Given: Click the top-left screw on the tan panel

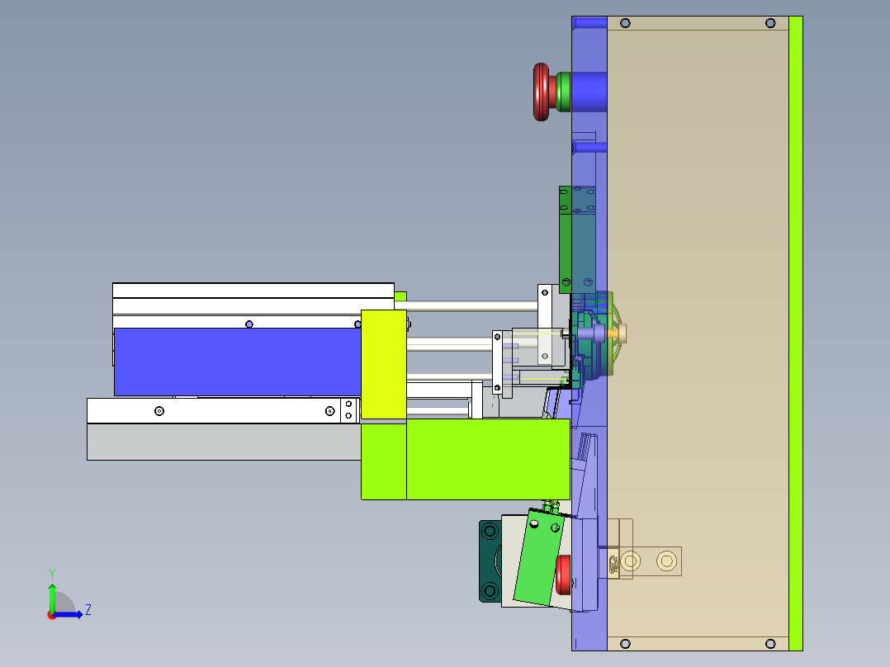Looking at the screenshot, I should point(625,23).
